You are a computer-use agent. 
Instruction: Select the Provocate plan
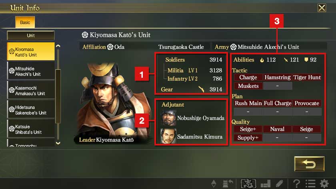pos(307,103)
